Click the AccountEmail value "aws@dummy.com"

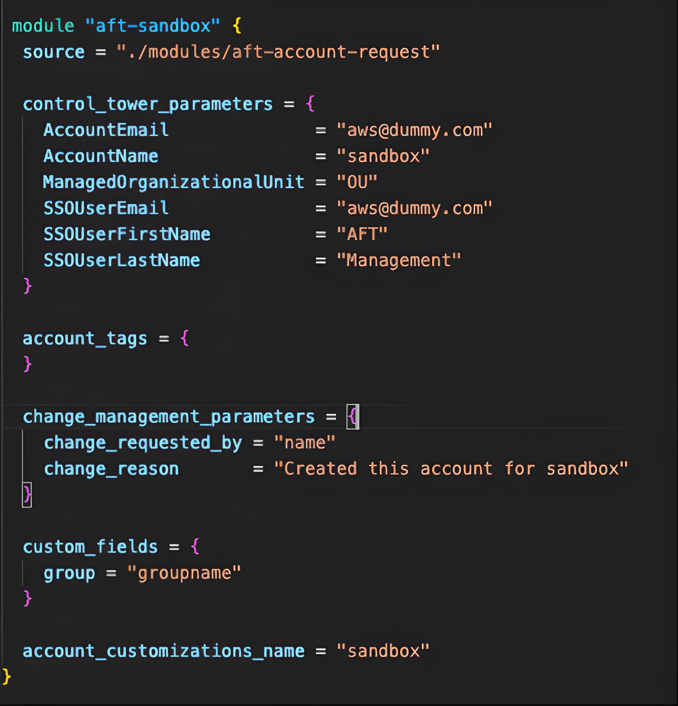pos(414,130)
